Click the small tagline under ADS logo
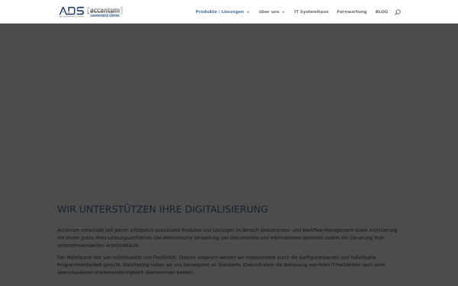The width and height of the screenshot is (458, 286). pyautogui.click(x=72, y=16)
